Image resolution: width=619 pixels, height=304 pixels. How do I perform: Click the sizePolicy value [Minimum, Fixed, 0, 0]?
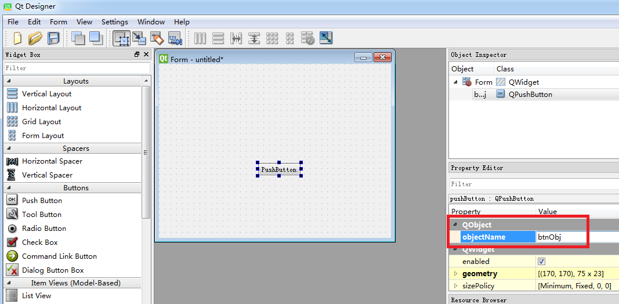[x=575, y=286]
